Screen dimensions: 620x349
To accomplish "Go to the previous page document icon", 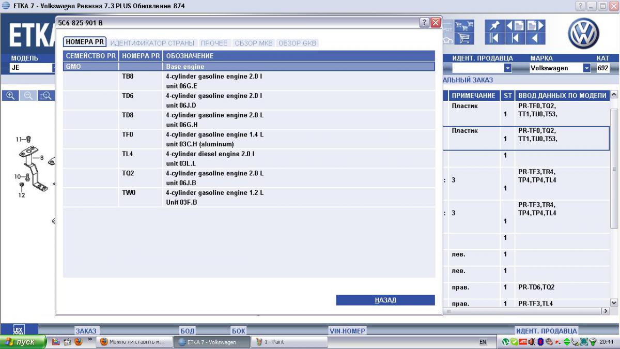I will [515, 25].
